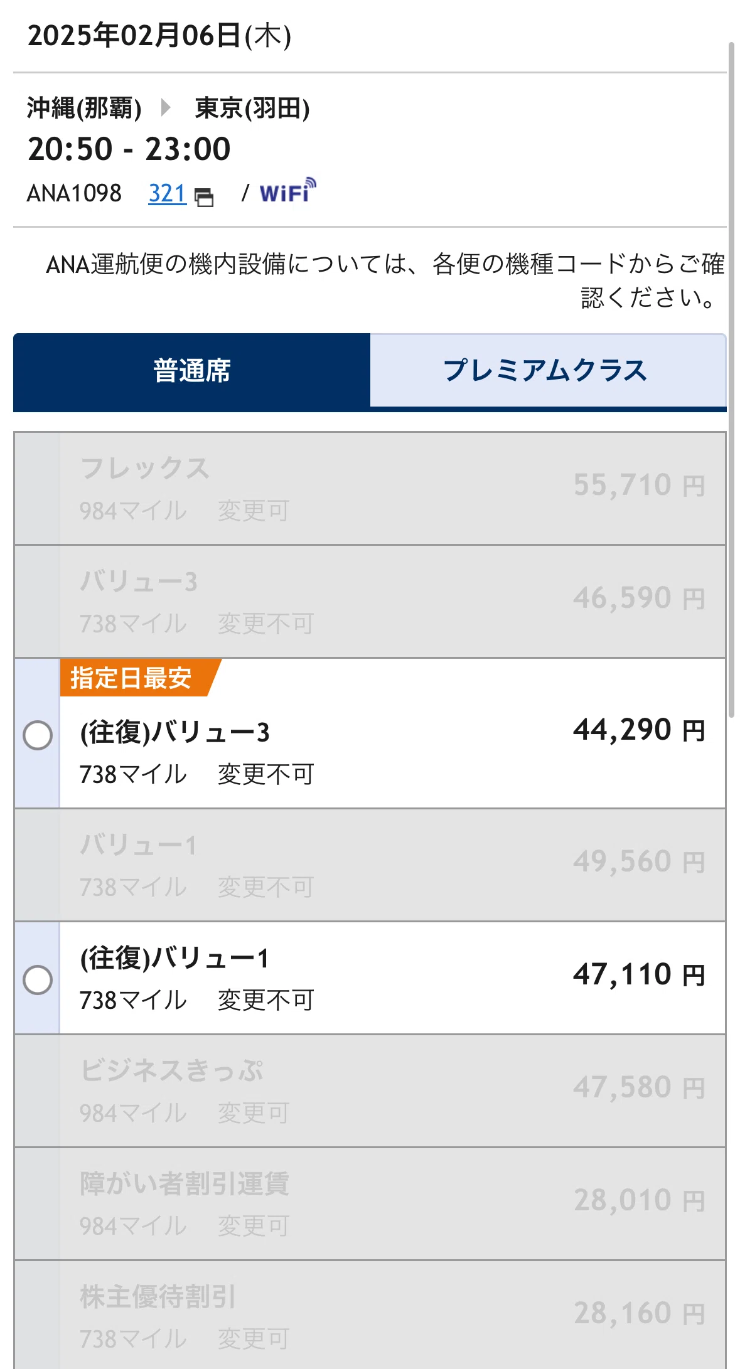Click the disabled バリュー3 46,590 円 row

click(370, 601)
